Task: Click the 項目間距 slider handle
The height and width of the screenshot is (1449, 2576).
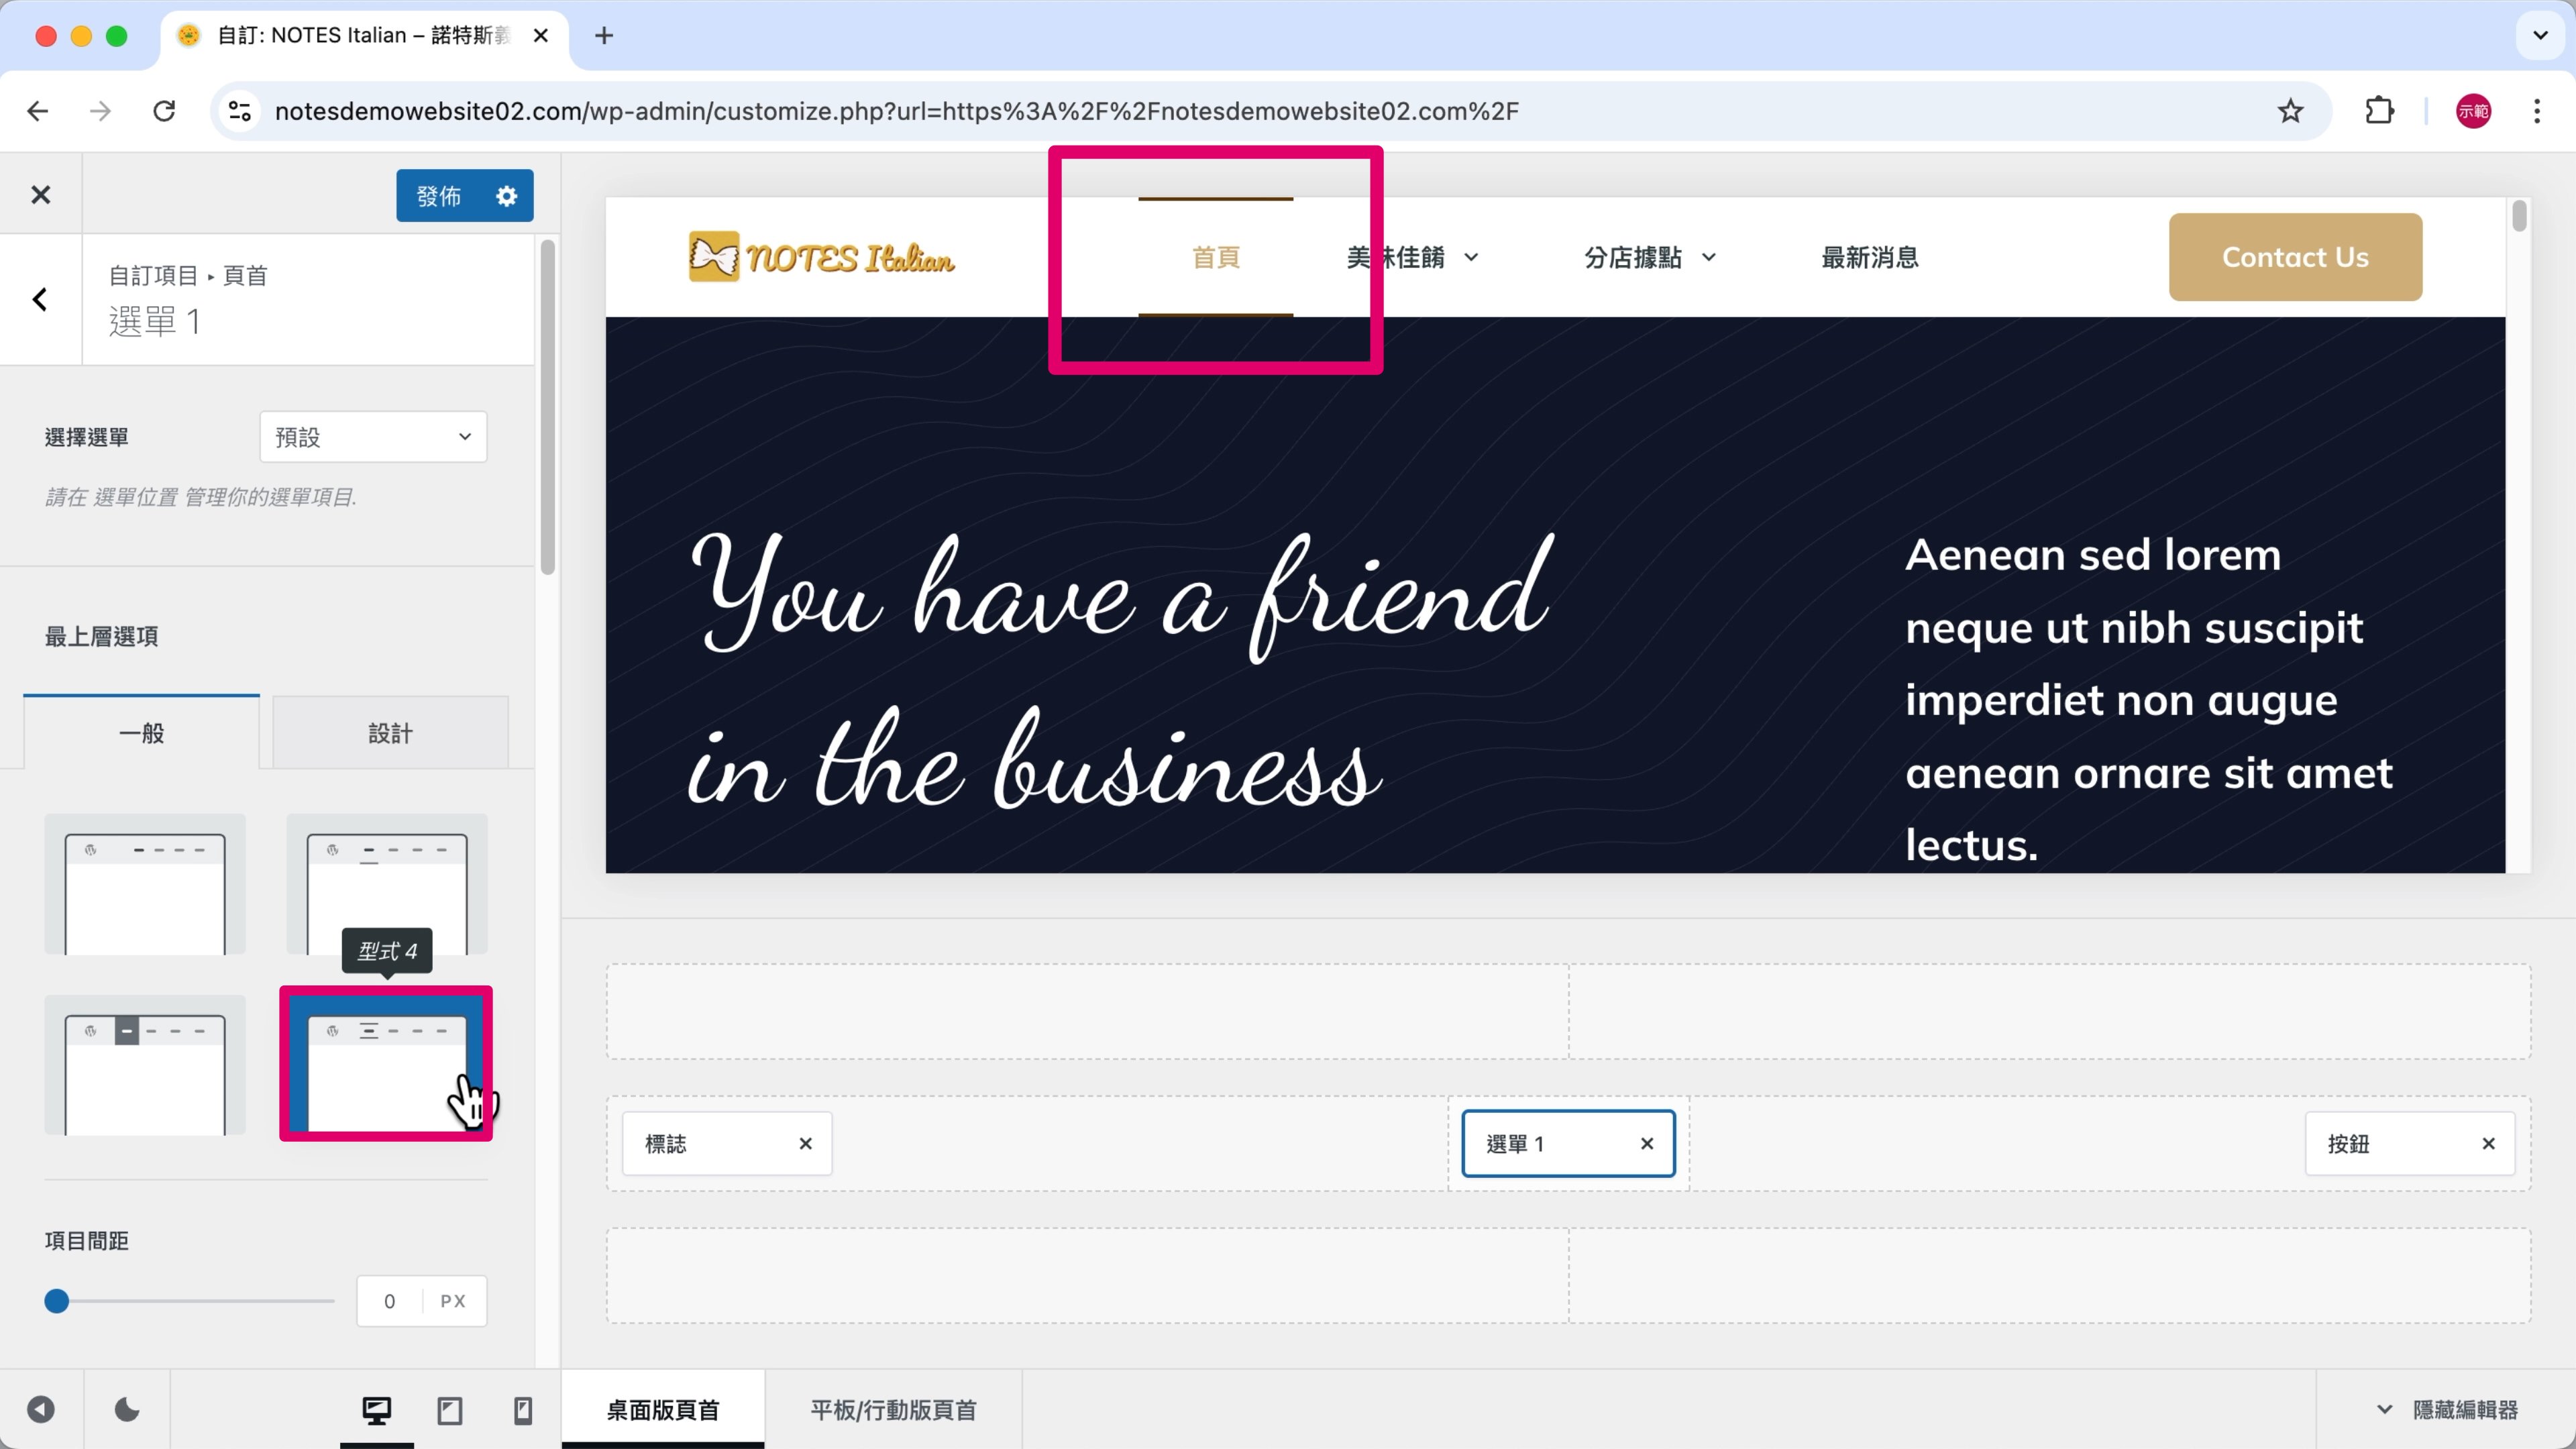Action: click(57, 1301)
